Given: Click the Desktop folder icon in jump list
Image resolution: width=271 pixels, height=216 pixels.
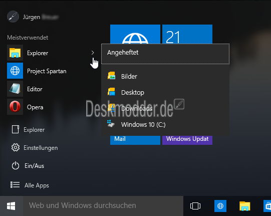Looking at the screenshot, I should (x=112, y=92).
